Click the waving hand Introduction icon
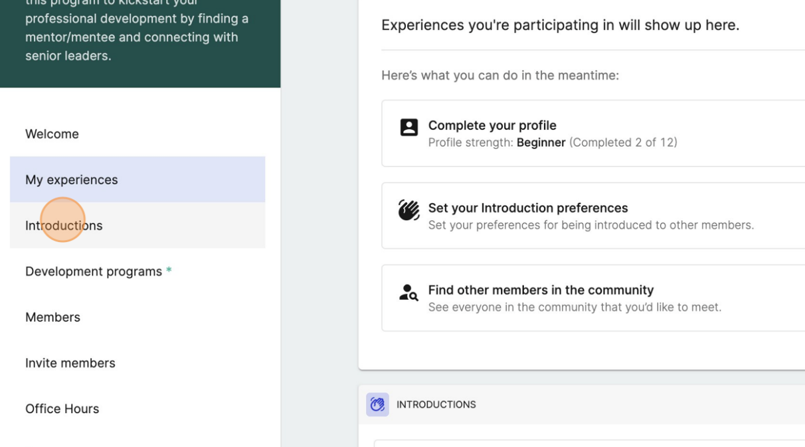 409,210
